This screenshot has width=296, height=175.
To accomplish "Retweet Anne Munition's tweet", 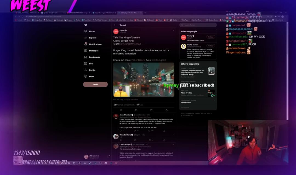I will pos(135,130).
